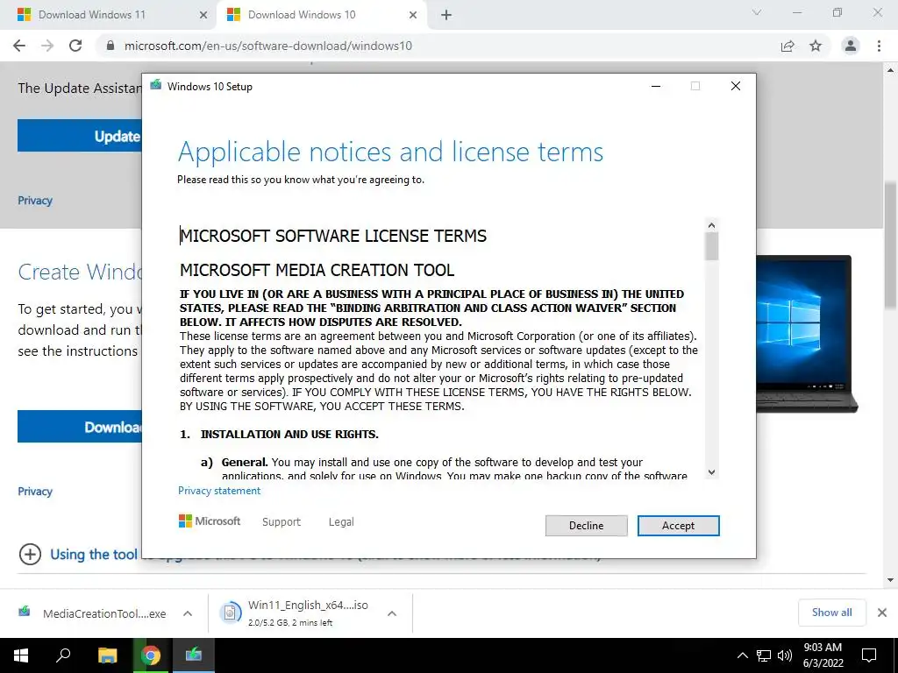Screen dimensions: 898x673
Task: Open the Privacy link under Update button
Action: pos(35,201)
